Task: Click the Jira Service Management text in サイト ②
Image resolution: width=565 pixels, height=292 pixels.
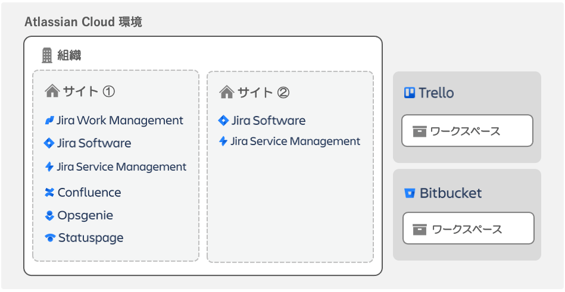Action: pyautogui.click(x=295, y=141)
